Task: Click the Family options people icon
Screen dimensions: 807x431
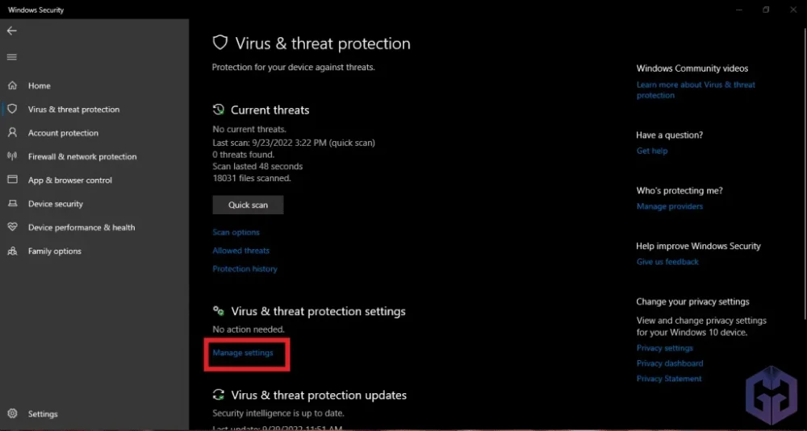Action: point(12,251)
